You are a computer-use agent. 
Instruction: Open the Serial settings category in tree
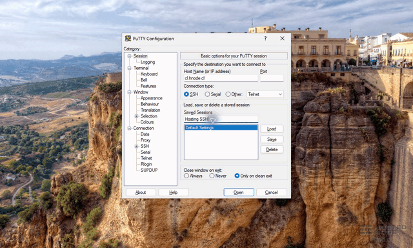[x=145, y=152]
